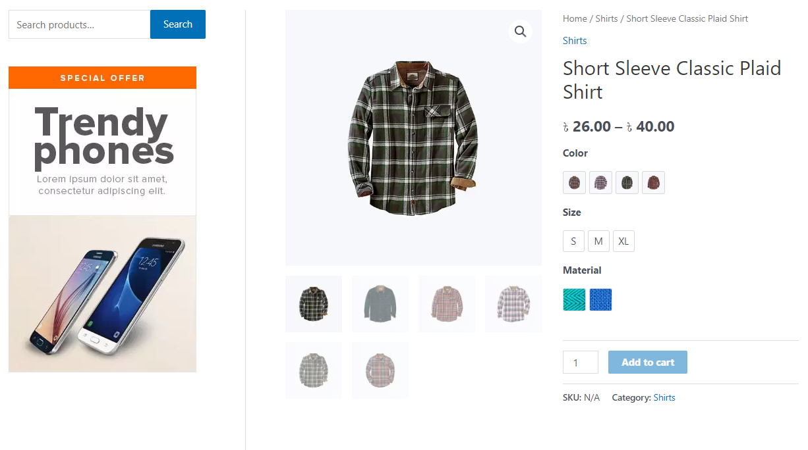Select size S
808x450 pixels.
coord(573,241)
